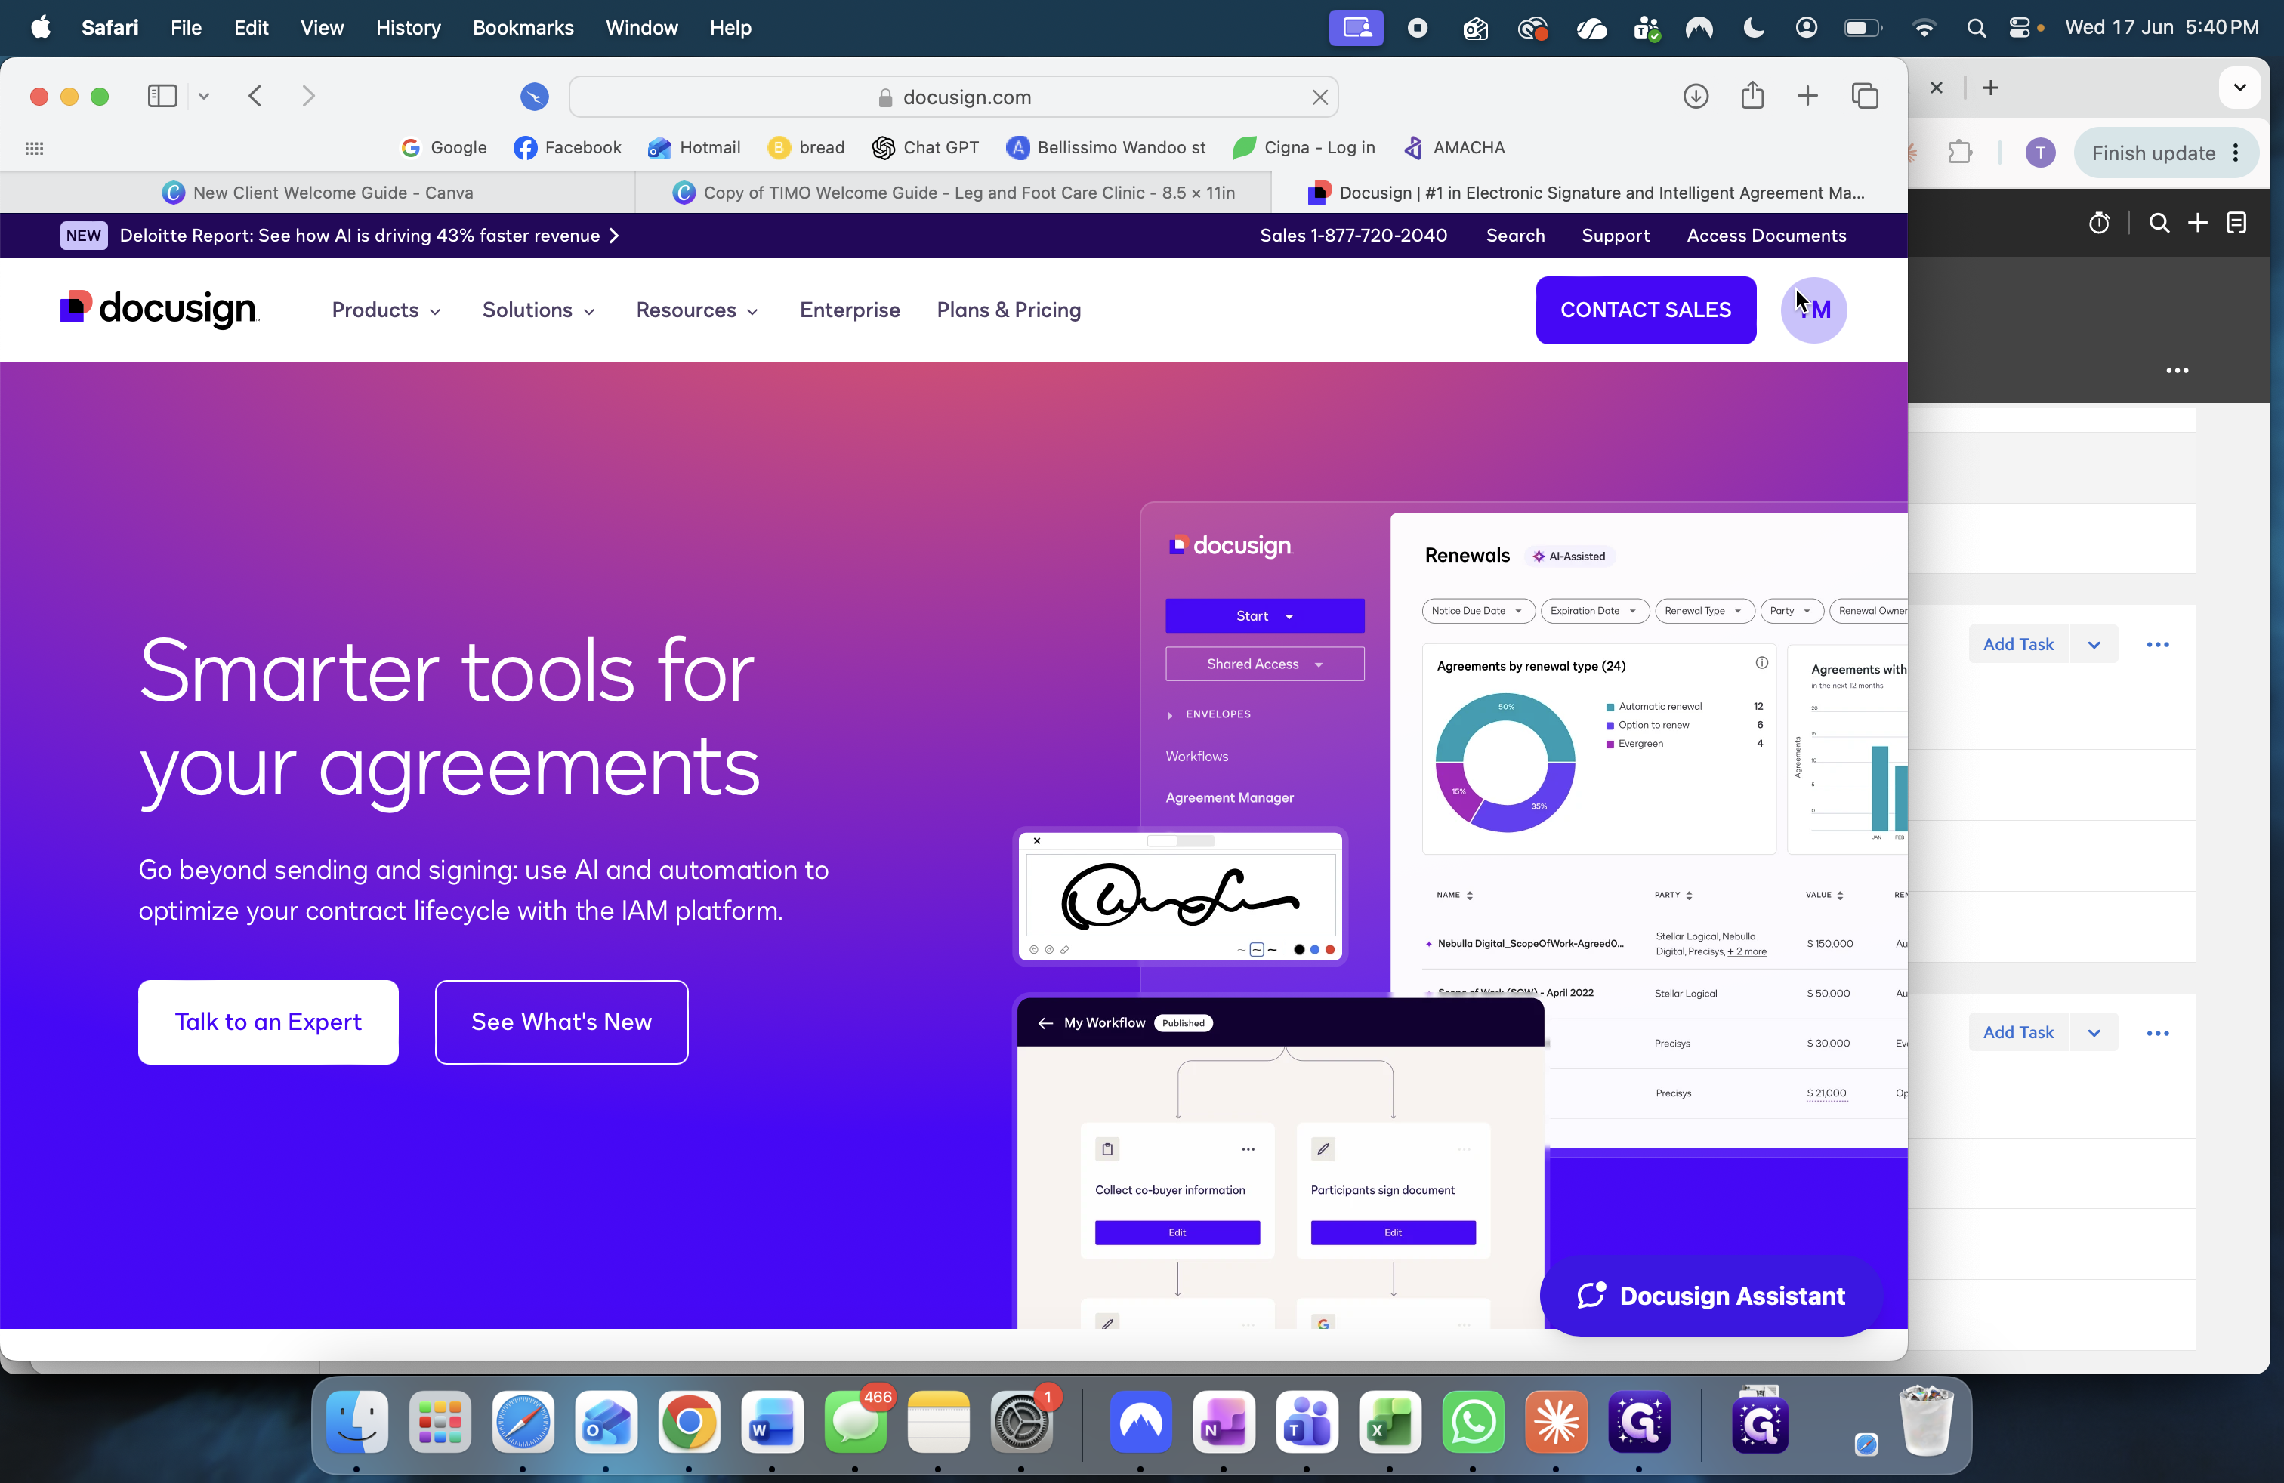Open a new tab in the background browser window

pyautogui.click(x=1991, y=88)
